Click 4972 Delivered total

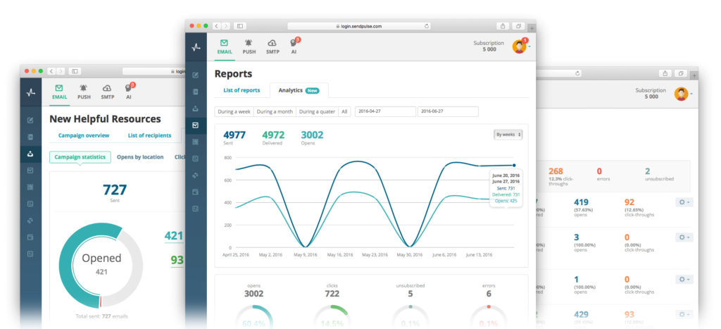273,137
